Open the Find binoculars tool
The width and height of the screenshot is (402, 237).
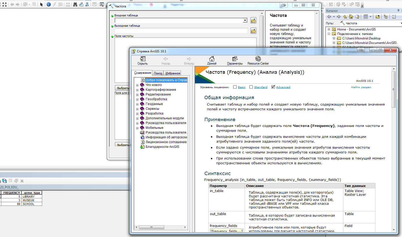point(75,4)
